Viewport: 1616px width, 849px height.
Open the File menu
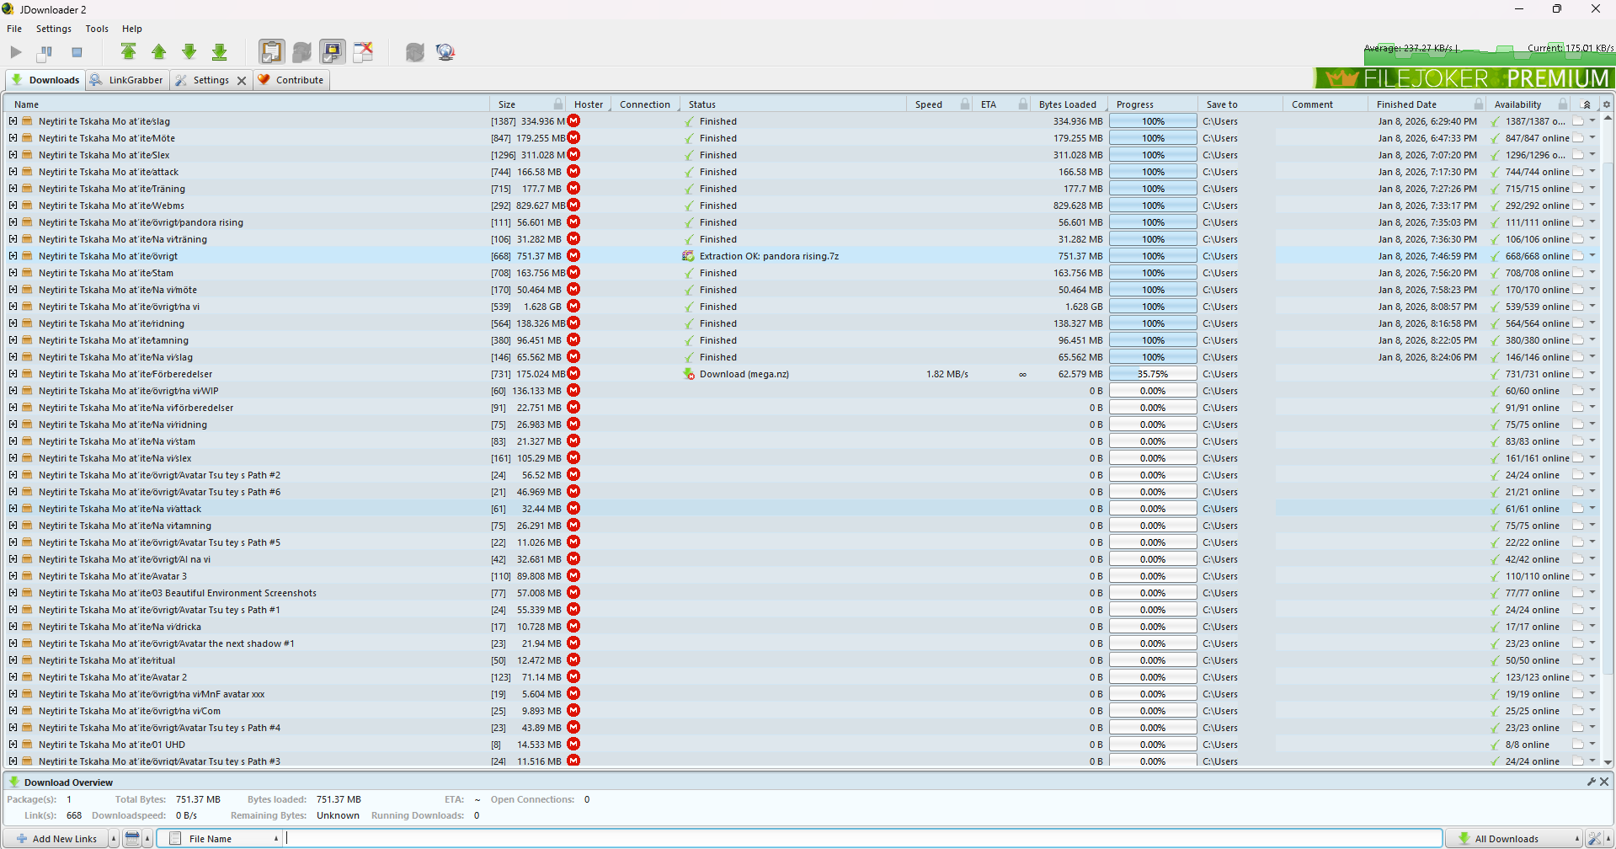click(x=14, y=29)
